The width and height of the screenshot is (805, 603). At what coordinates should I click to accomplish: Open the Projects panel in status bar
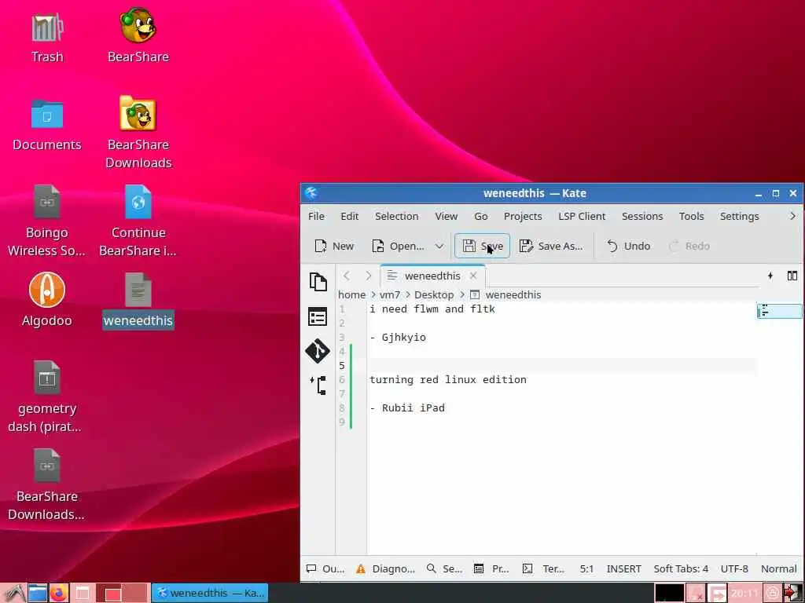click(491, 568)
